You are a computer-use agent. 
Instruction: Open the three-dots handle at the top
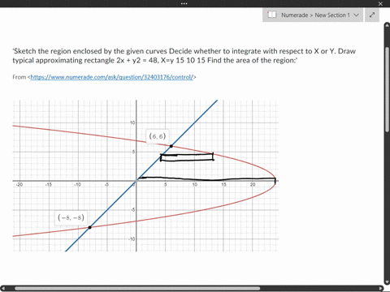coord(184,3)
